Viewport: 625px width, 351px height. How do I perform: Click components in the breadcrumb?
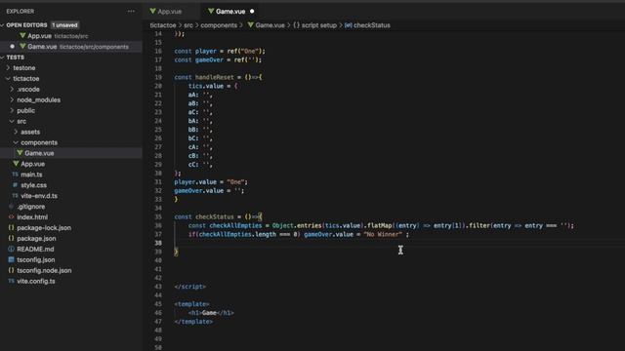(x=219, y=25)
